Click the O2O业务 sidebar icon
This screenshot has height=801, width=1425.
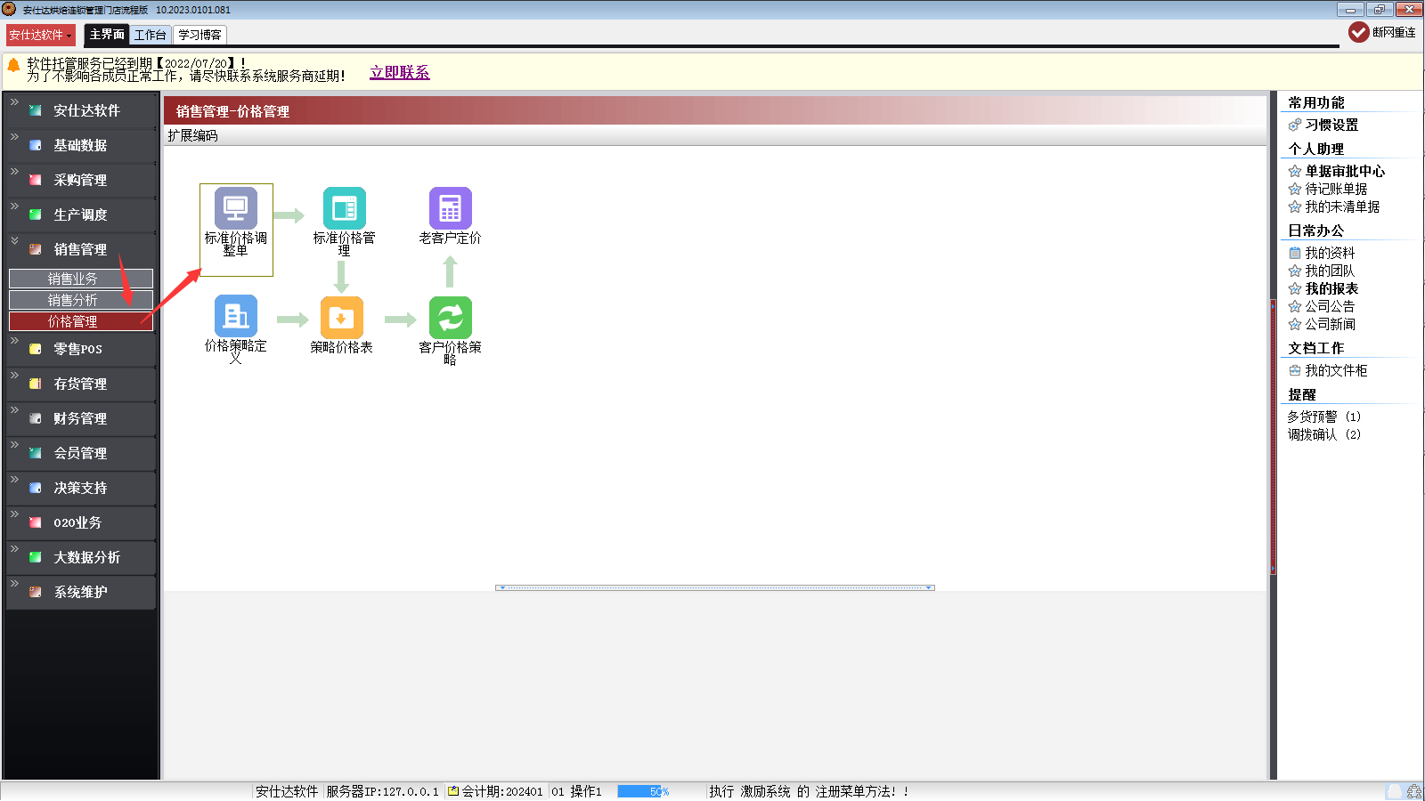[x=36, y=522]
